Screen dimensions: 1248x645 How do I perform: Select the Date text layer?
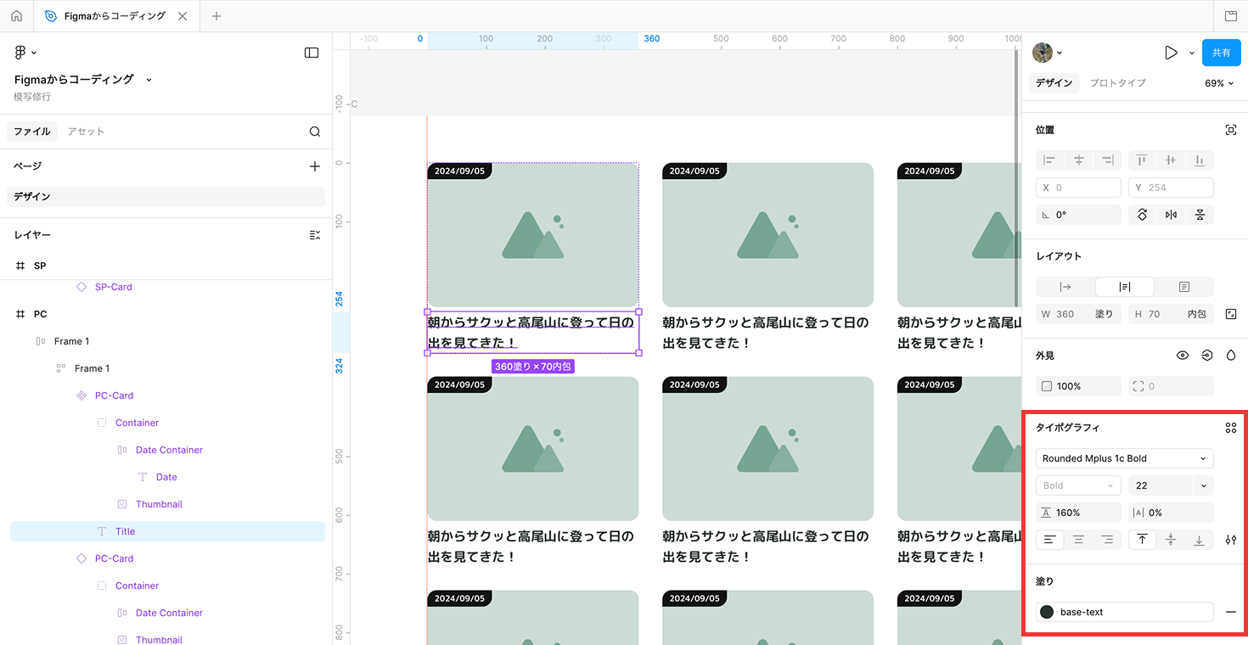(x=166, y=477)
